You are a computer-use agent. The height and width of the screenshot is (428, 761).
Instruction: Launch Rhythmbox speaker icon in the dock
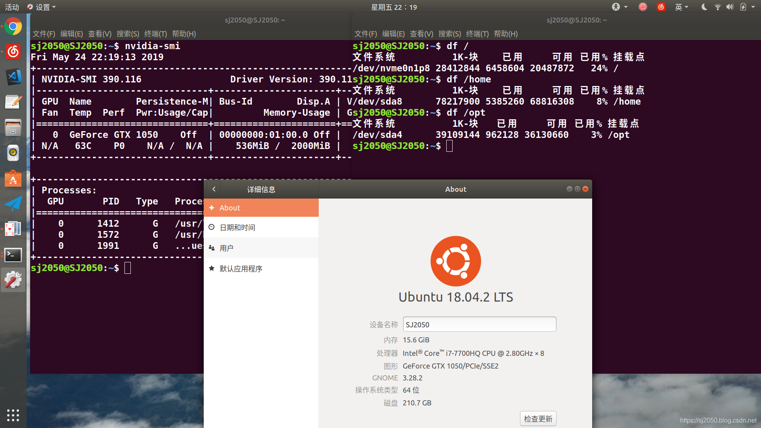click(13, 153)
